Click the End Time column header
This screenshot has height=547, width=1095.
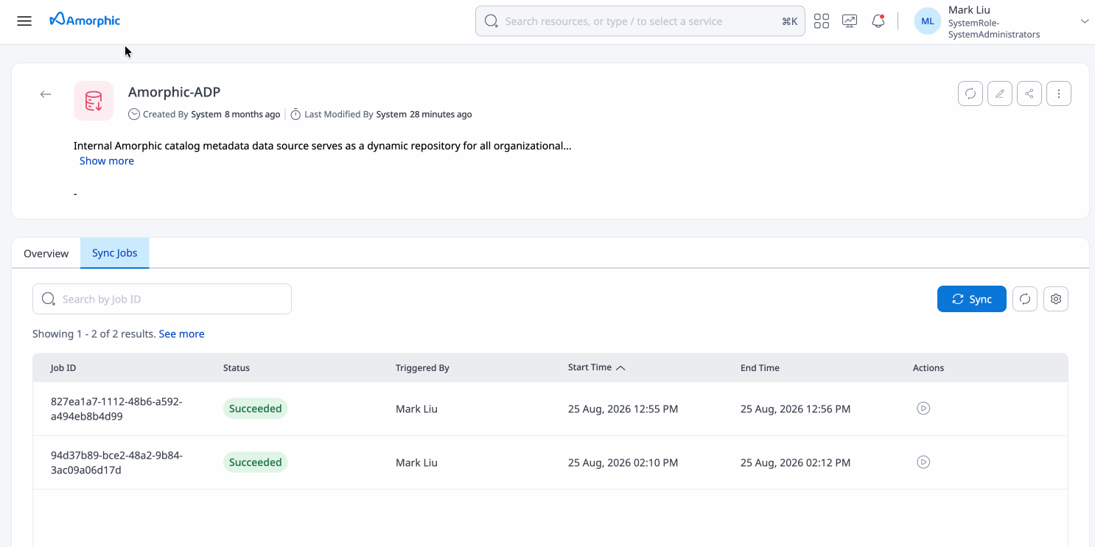click(x=760, y=368)
